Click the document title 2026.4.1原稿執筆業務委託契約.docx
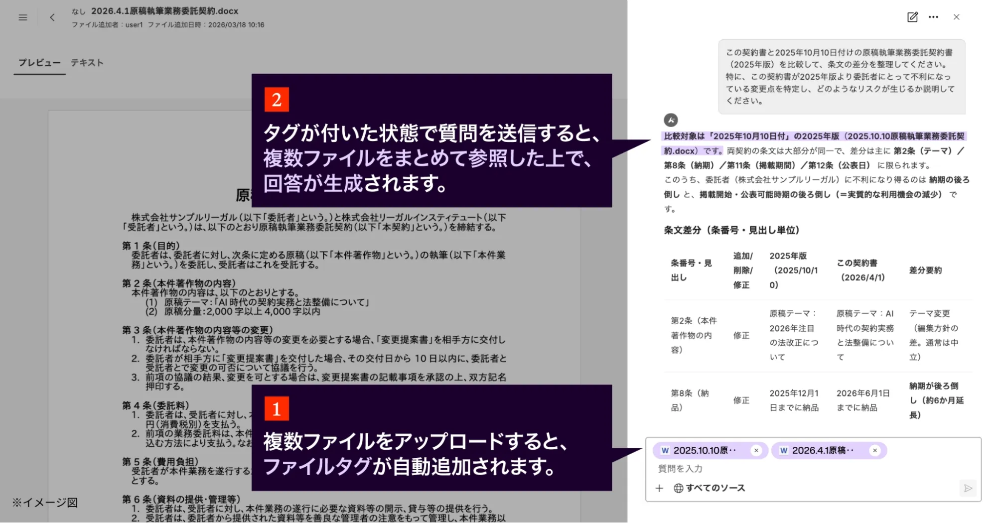Screen dimensions: 996x523 164,11
